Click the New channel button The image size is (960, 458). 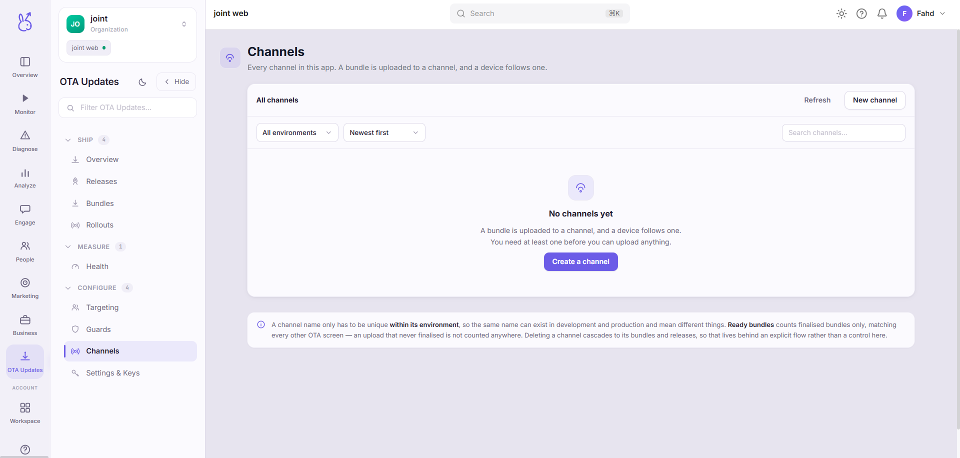tap(874, 100)
